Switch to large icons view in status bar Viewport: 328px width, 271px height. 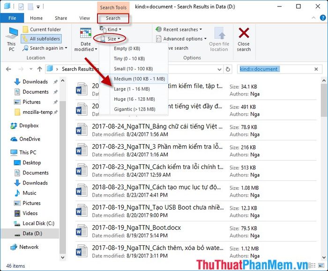pyautogui.click(x=321, y=265)
